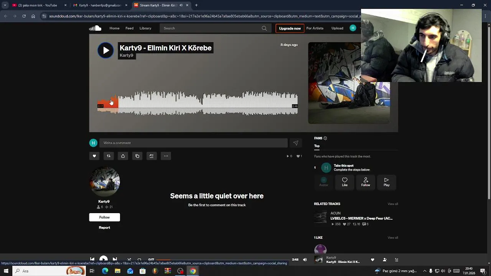This screenshot has height=276, width=491.
Task: Seek in the track waveform
Action: coord(197,103)
